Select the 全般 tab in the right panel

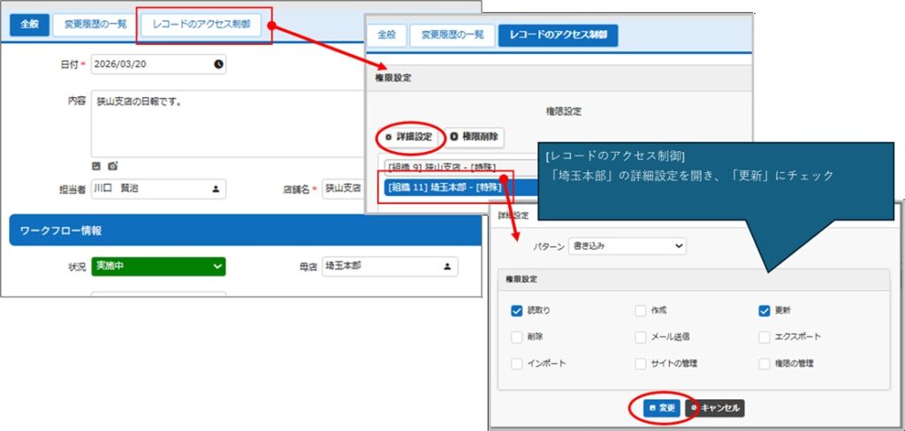[386, 35]
